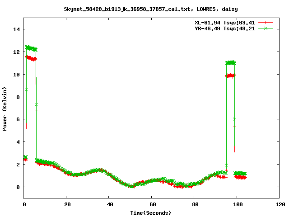Click the green data point at 6 Kelvin

point(234,119)
